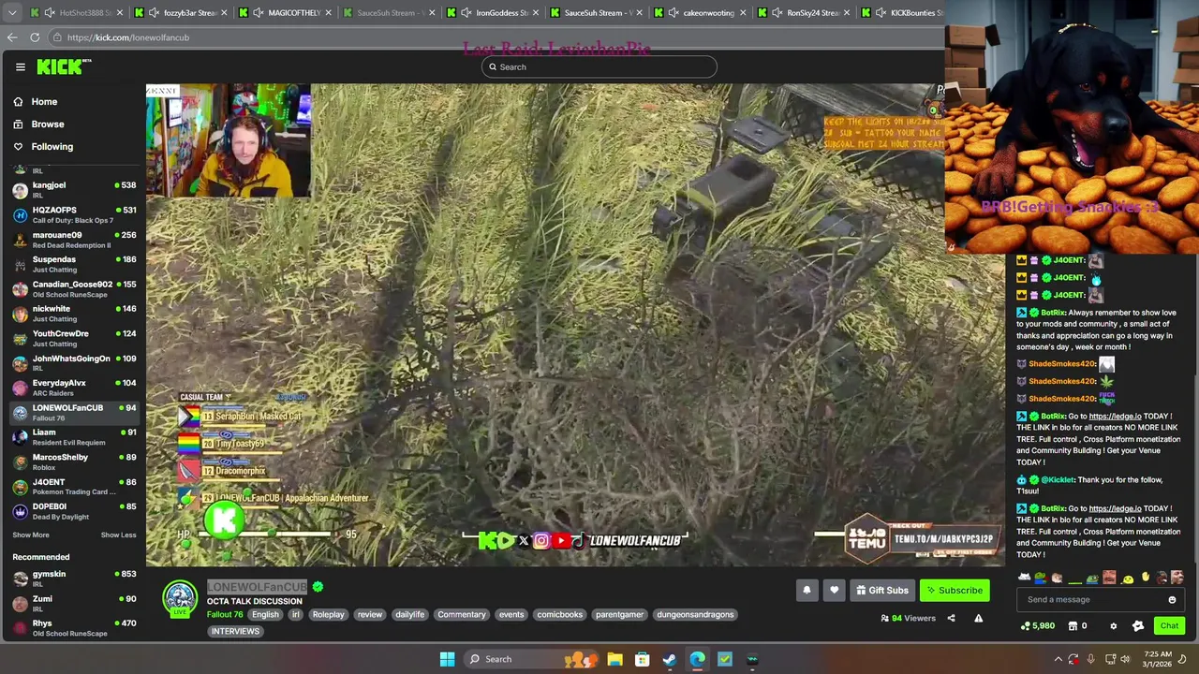The image size is (1199, 674).
Task: Click the verified badge beside LONEWOLFanCUB
Action: coord(318,587)
